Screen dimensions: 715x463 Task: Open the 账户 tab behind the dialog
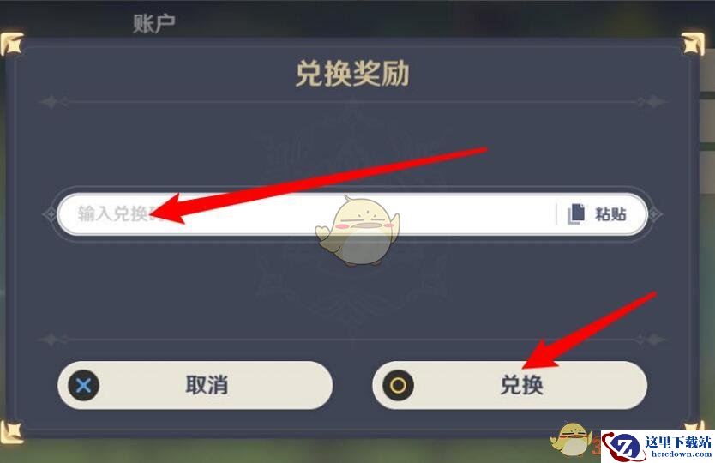coord(153,24)
